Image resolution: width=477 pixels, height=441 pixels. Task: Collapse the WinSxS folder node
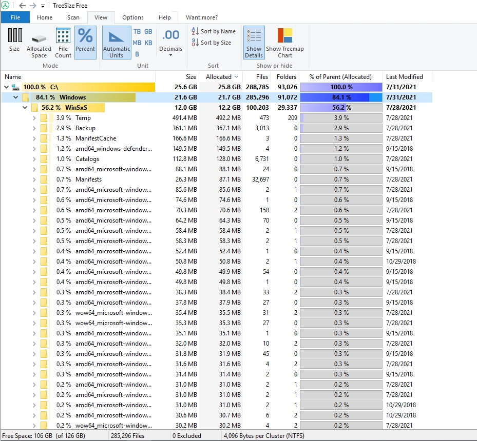tap(25, 108)
